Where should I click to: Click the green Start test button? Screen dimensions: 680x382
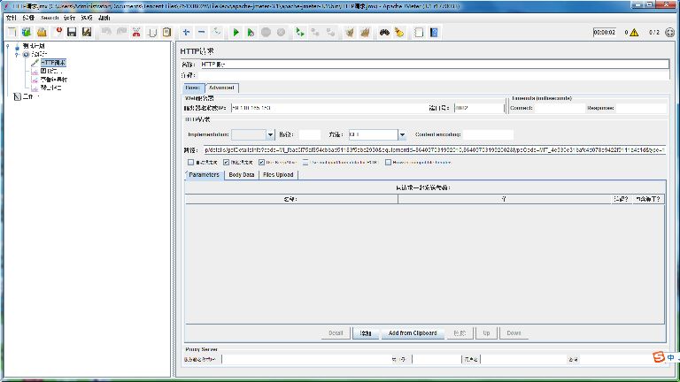[x=236, y=33]
